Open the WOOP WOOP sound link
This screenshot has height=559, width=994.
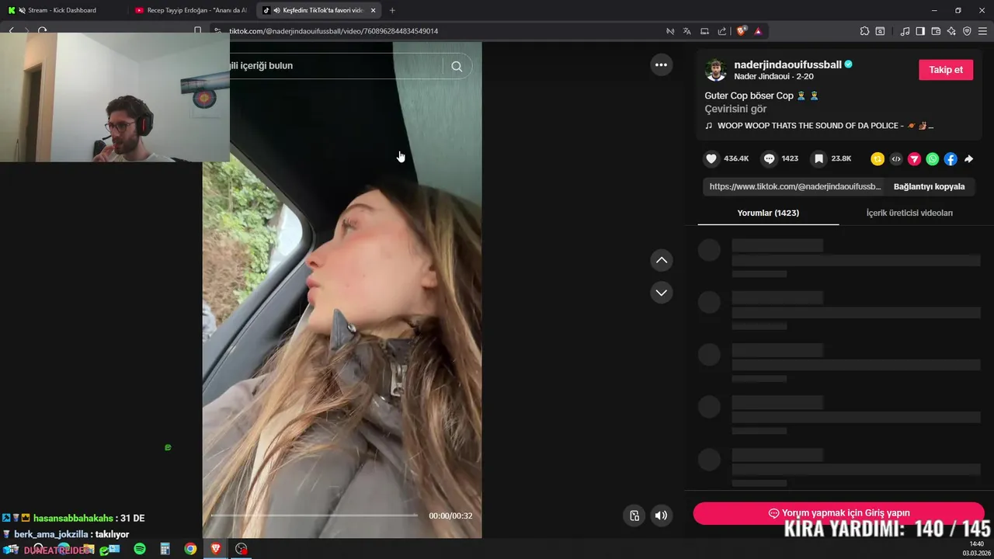819,126
